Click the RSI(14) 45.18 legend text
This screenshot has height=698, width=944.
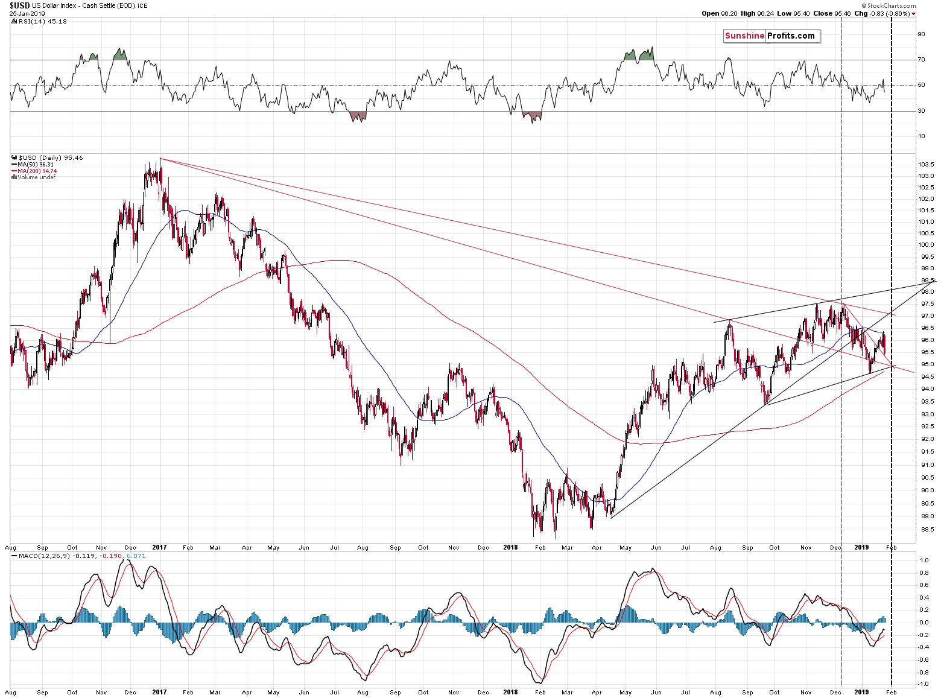43,21
